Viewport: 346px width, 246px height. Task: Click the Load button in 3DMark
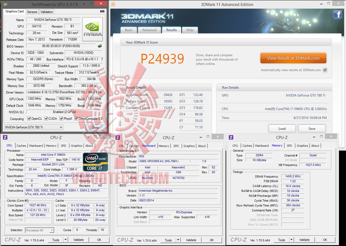[x=282, y=129]
